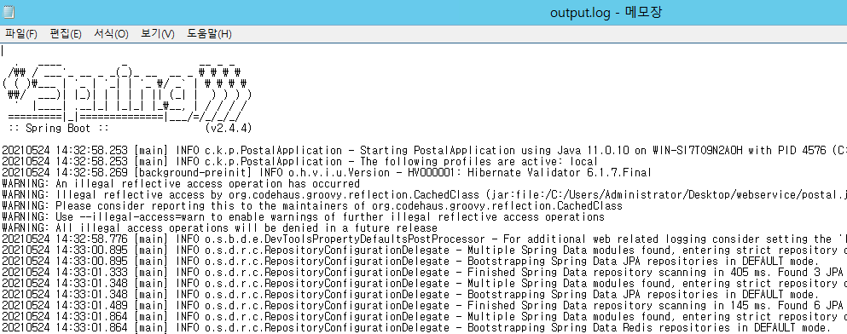Click the [background-preinit] thread label
This screenshot has width=847, height=334.
tap(194, 173)
